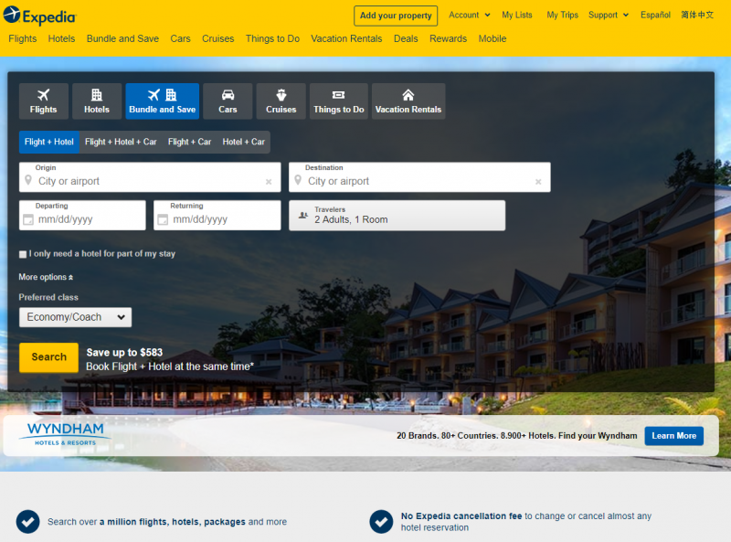The image size is (731, 542).
Task: Click the Returning date input field
Action: (217, 216)
